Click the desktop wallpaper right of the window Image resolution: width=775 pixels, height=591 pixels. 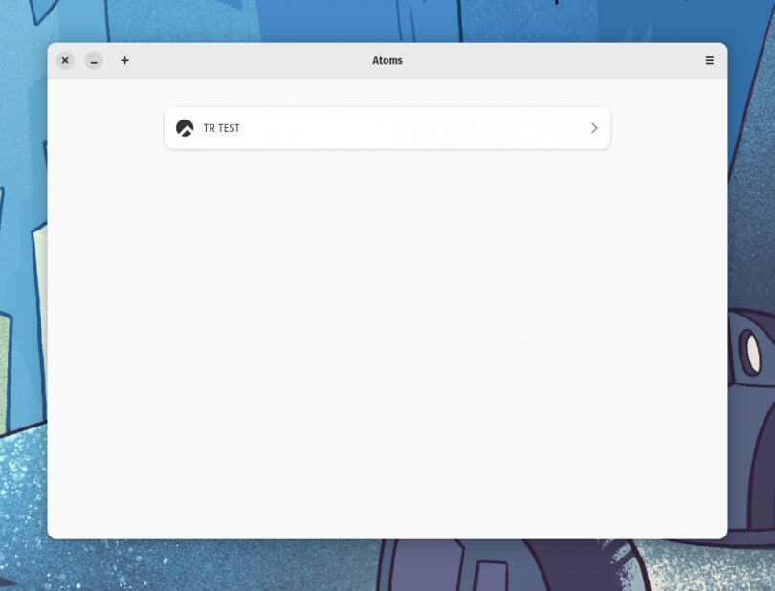click(x=750, y=239)
